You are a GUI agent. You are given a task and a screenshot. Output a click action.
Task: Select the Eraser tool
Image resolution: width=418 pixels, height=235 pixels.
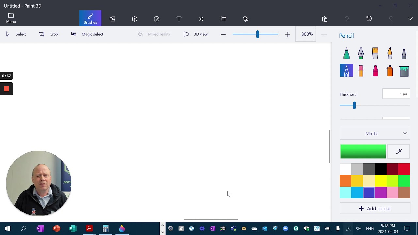click(x=361, y=70)
